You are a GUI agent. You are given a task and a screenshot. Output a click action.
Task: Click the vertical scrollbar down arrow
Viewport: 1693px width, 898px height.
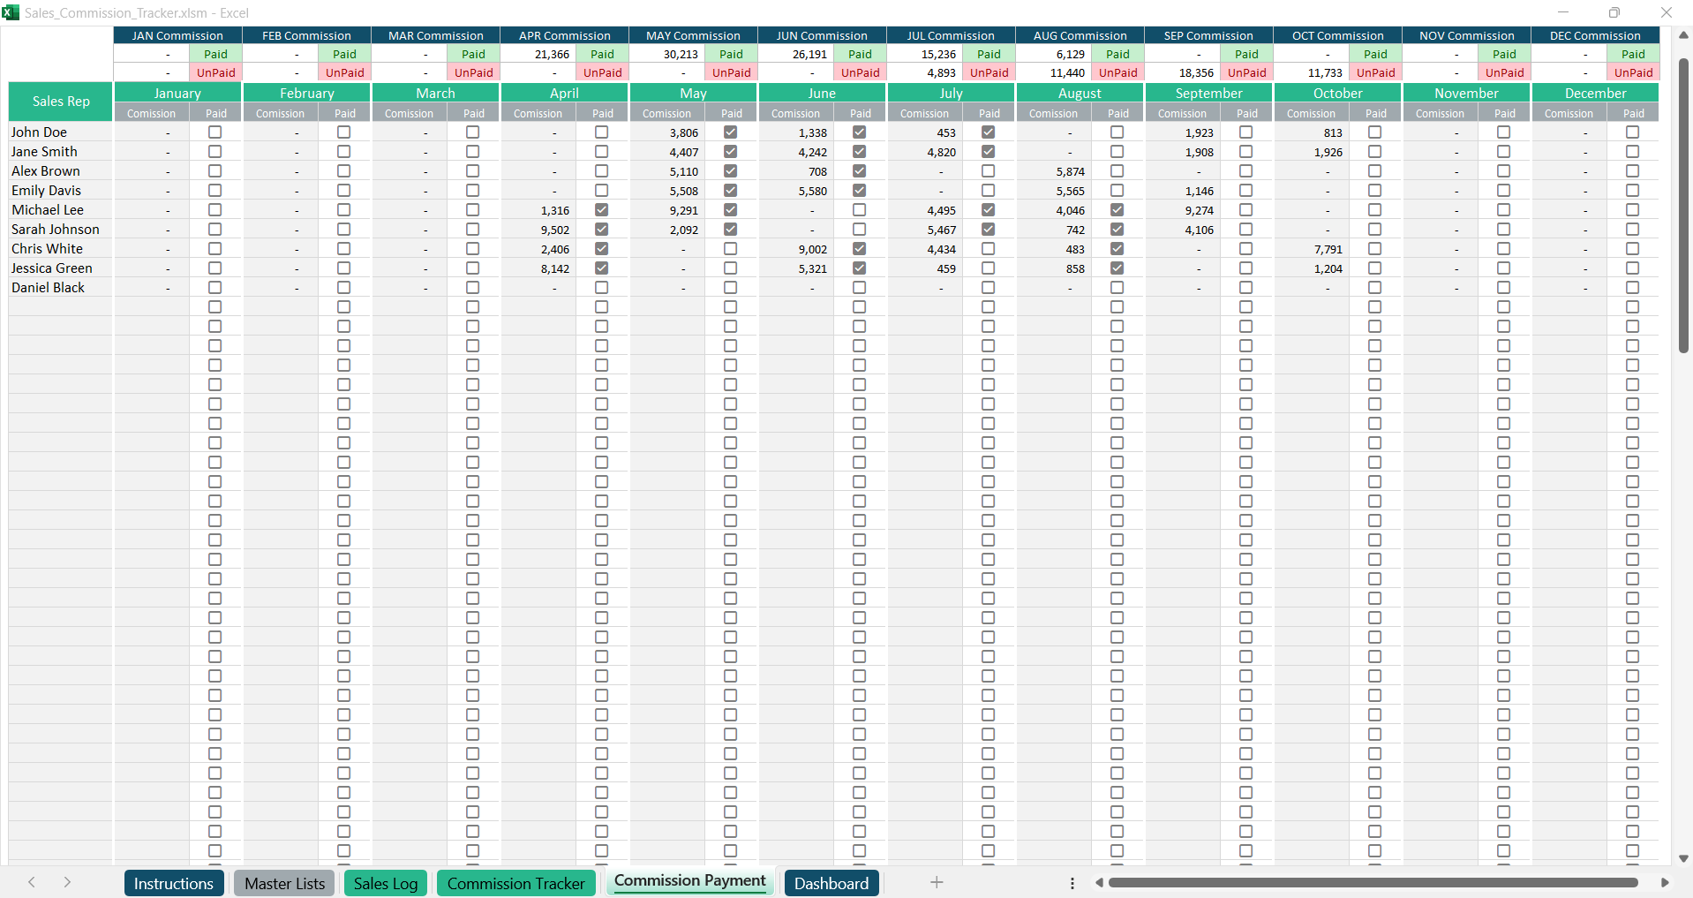(x=1683, y=858)
